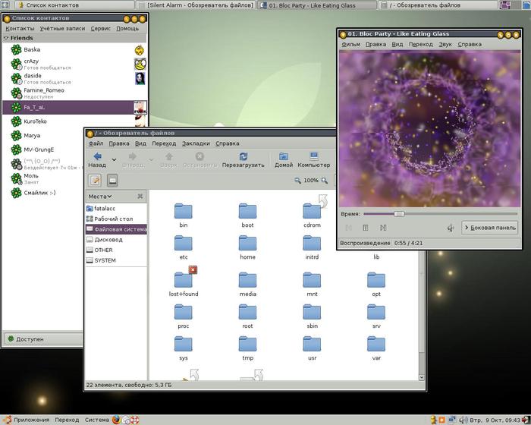Screen dimensions: 531x425
Task: Go back with the Назад arrow
Action: [x=97, y=159]
